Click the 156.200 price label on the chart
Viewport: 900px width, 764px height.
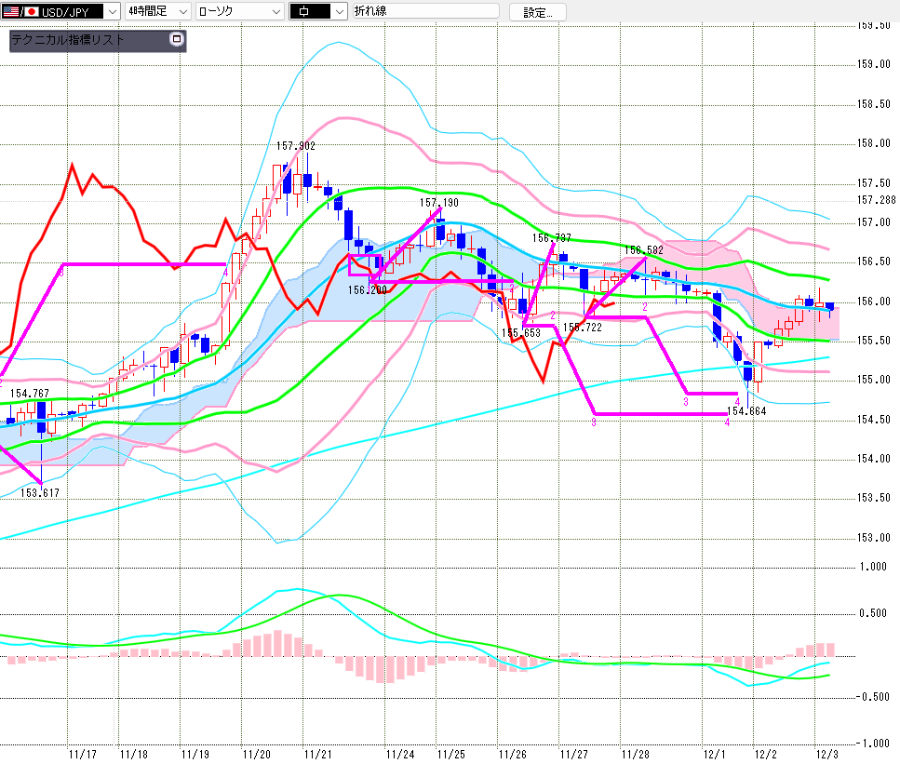click(x=368, y=289)
